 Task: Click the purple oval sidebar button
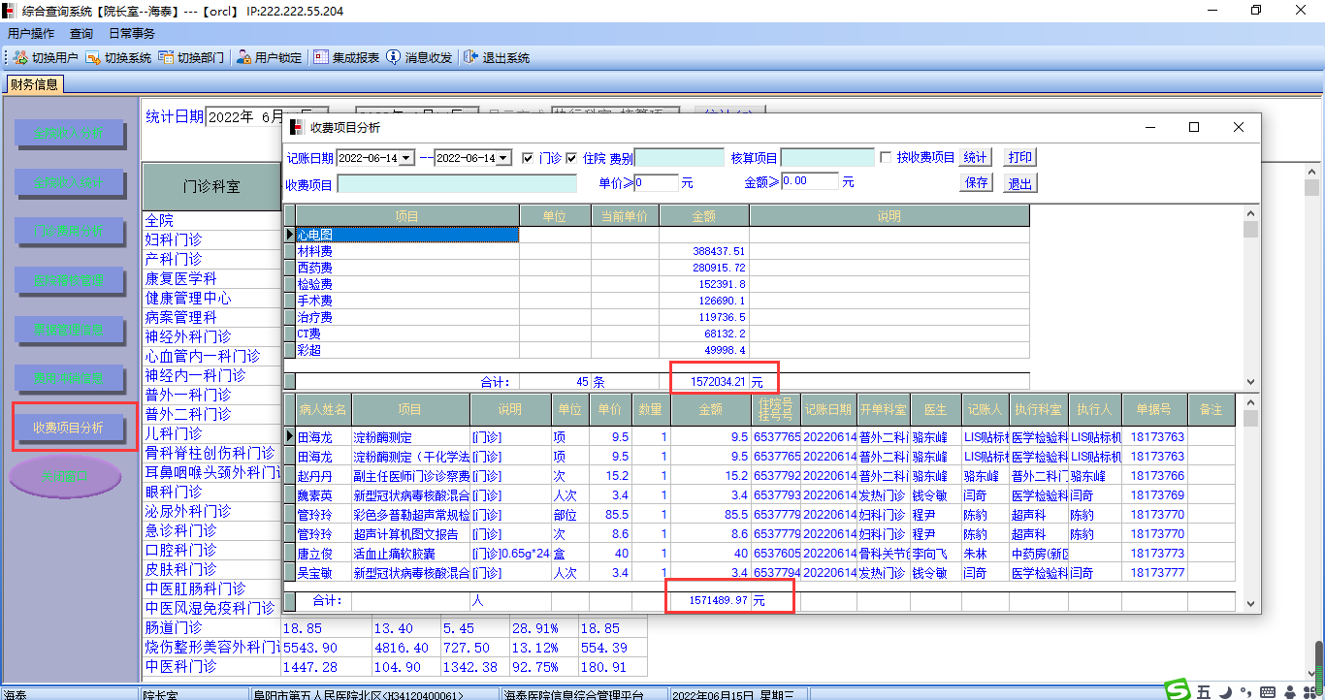[x=66, y=476]
